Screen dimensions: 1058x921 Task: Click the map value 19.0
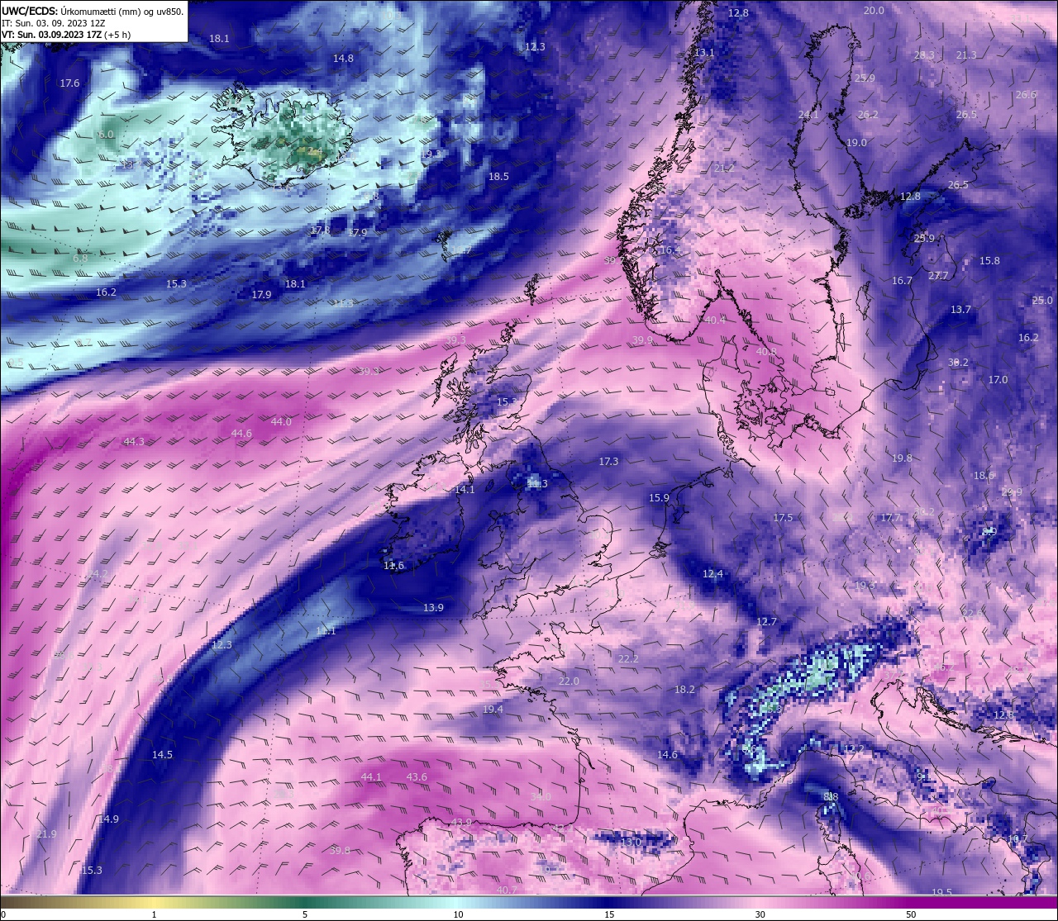point(856,143)
